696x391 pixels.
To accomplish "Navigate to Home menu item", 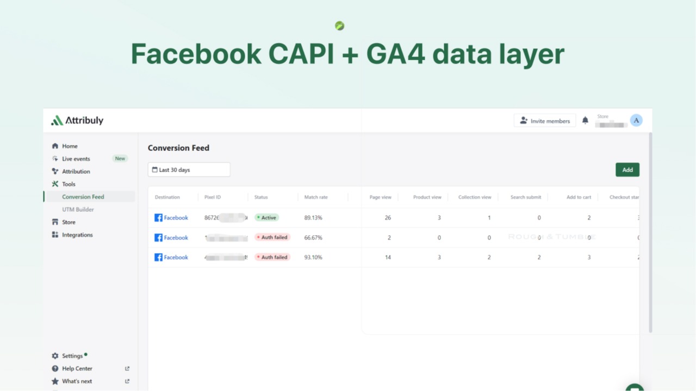I will click(x=70, y=146).
